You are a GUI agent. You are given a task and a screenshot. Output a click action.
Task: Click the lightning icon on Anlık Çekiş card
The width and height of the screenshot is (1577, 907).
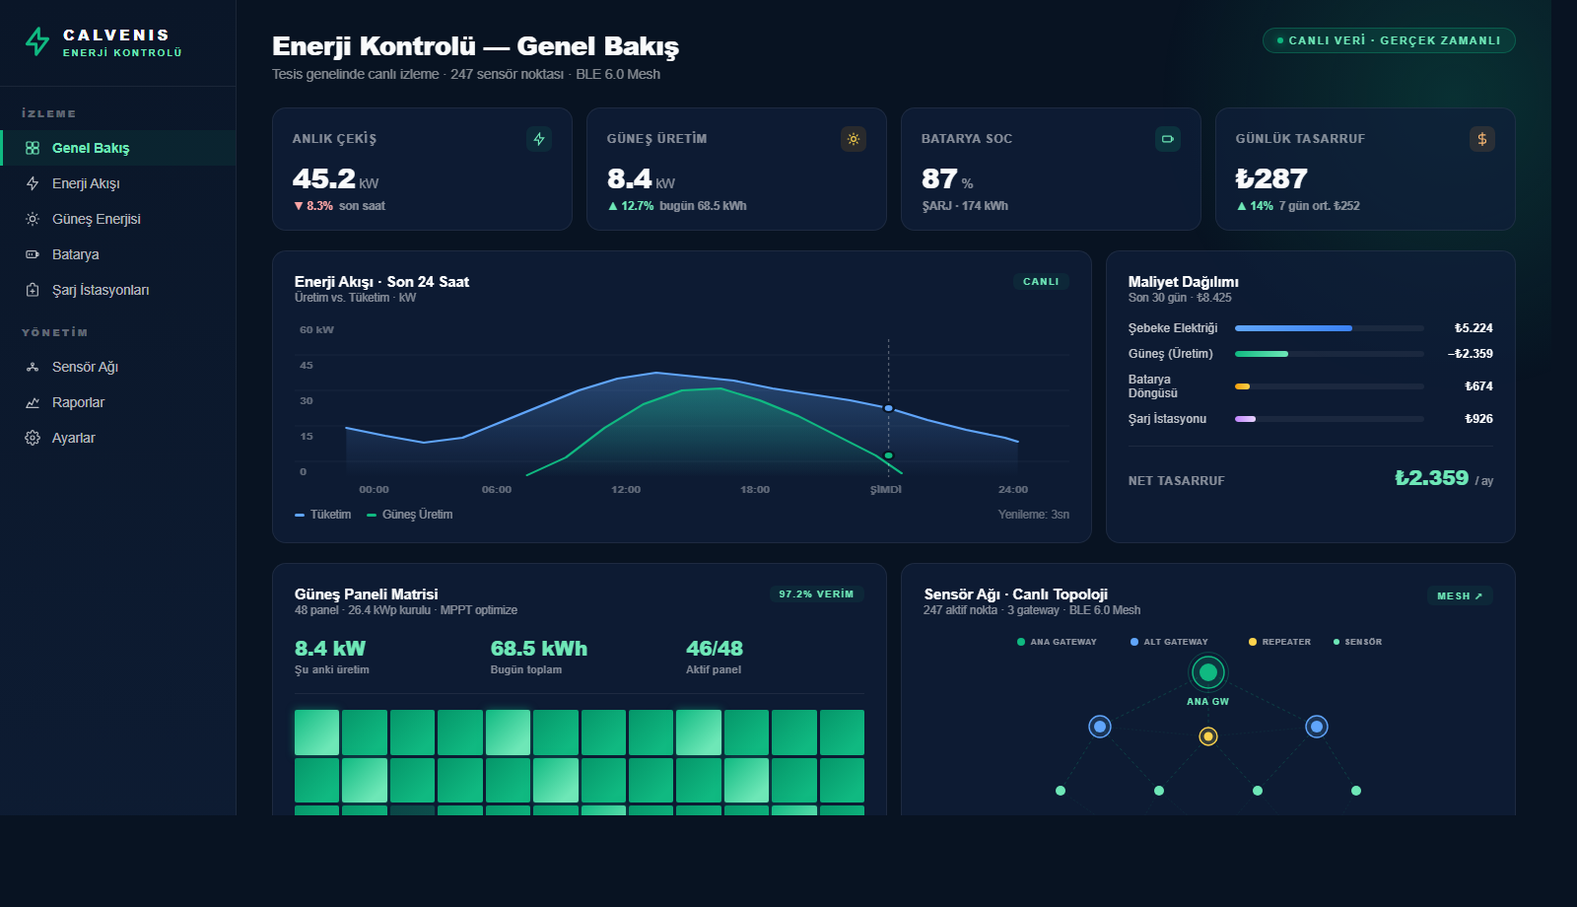[x=539, y=139]
